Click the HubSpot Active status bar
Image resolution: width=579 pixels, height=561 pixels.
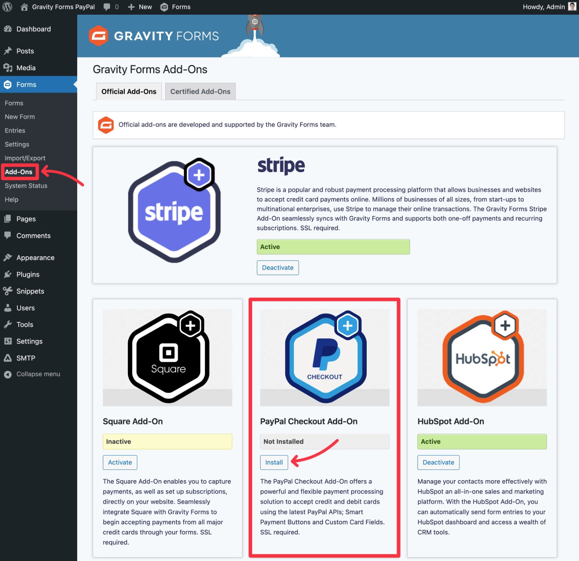point(482,442)
